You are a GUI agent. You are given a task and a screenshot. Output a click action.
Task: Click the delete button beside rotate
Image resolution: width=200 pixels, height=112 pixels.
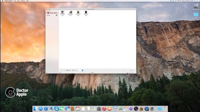click(64, 70)
